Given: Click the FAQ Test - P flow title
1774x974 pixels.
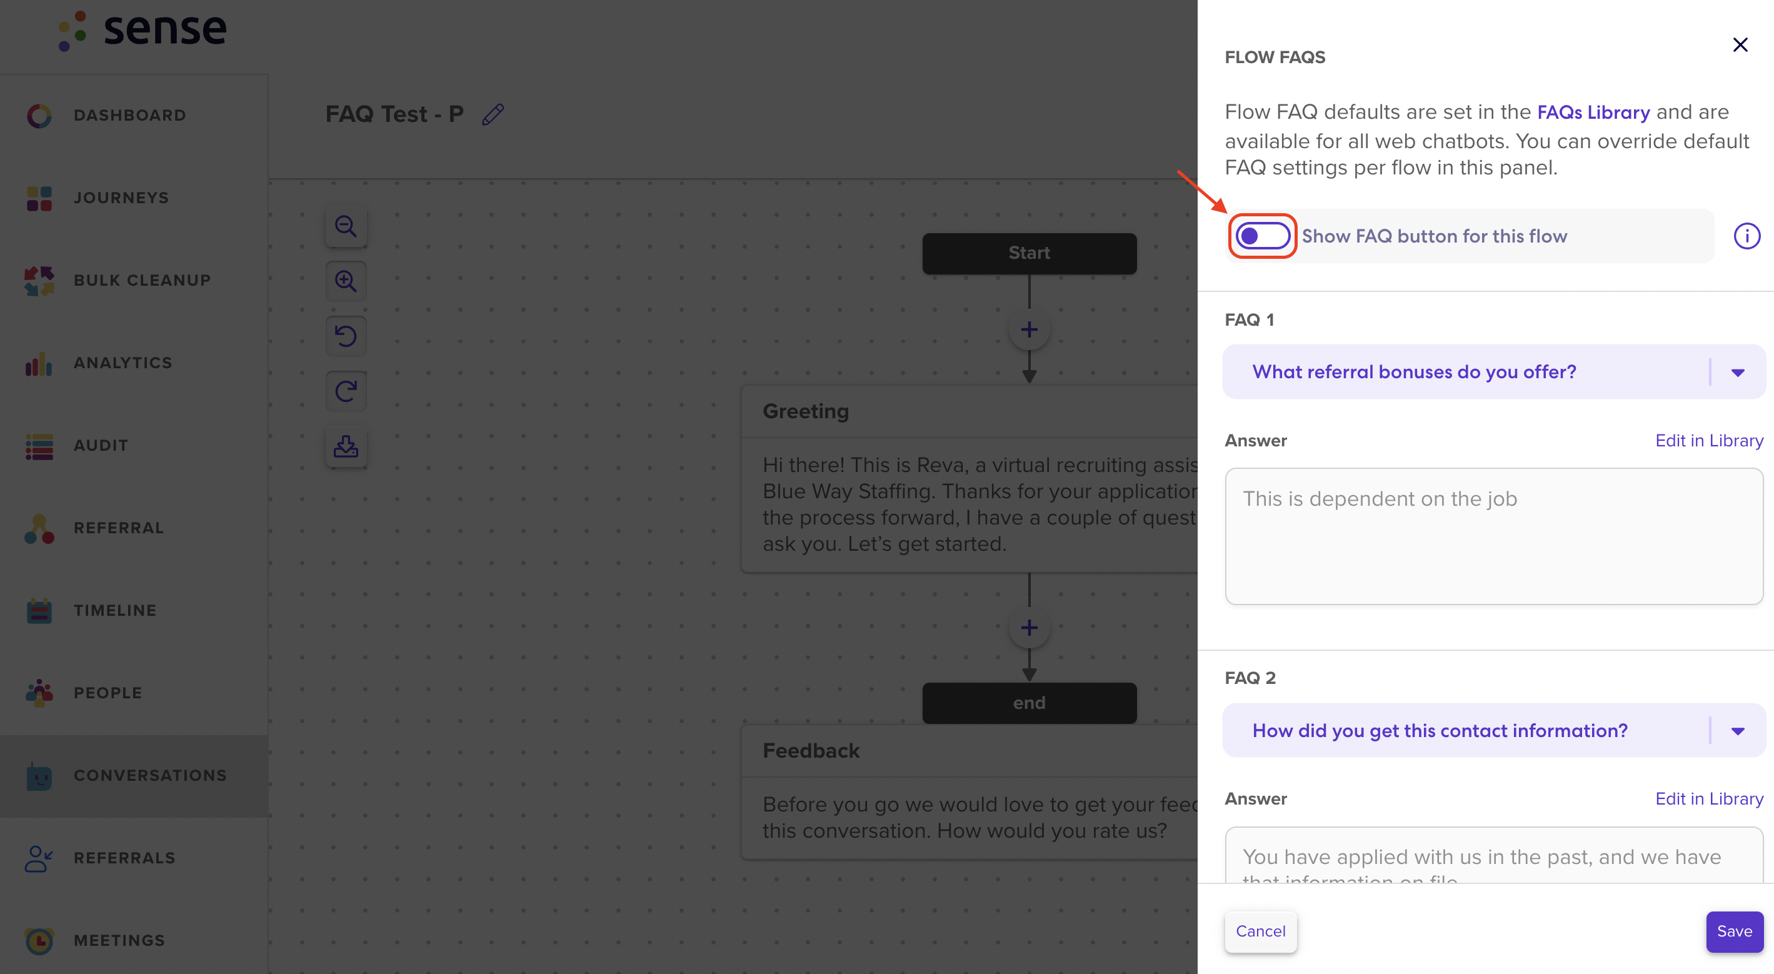Looking at the screenshot, I should (x=394, y=114).
